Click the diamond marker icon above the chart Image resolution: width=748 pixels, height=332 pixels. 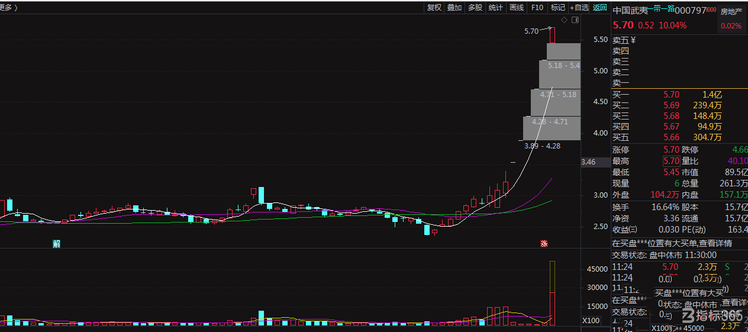point(564,20)
